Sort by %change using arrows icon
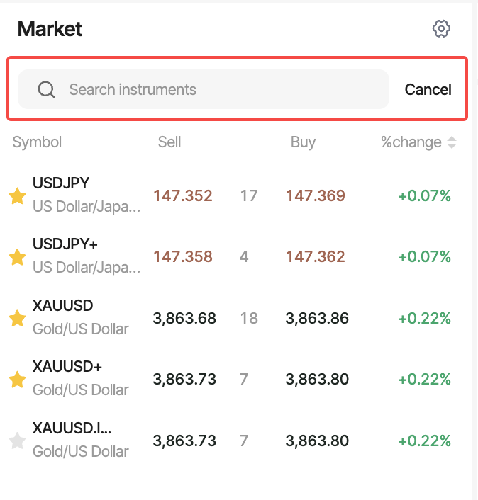The image size is (478, 500). coord(451,142)
